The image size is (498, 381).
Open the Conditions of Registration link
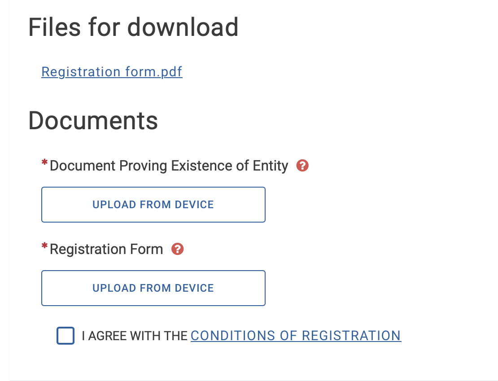tap(296, 336)
